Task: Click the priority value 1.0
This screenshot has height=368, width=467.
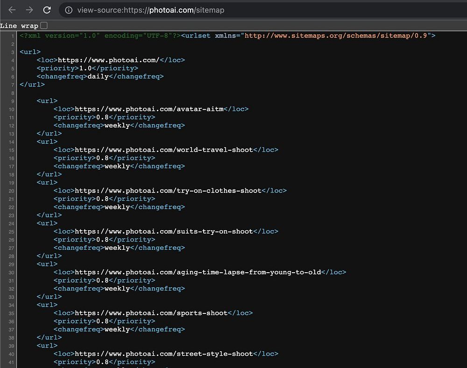Action: (85, 68)
